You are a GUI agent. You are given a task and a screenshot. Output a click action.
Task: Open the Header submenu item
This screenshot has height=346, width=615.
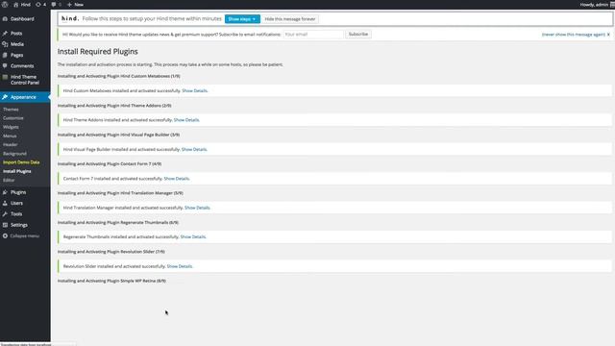[11, 145]
